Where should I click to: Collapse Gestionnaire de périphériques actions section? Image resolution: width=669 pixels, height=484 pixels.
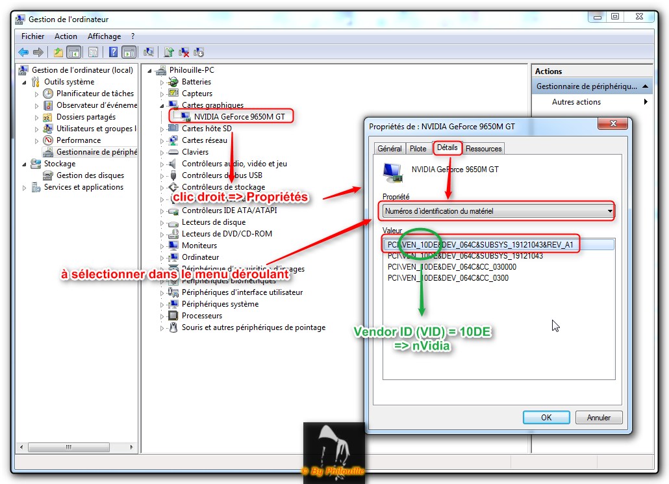[645, 86]
